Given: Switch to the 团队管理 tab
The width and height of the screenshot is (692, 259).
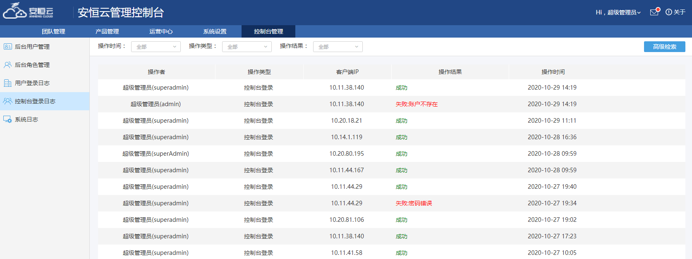Looking at the screenshot, I should coord(53,31).
